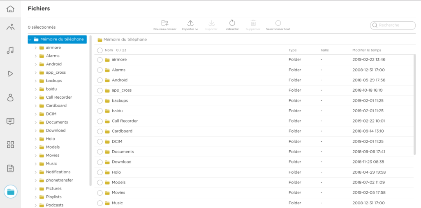
Task: Sort by the Type column header
Action: (x=293, y=50)
